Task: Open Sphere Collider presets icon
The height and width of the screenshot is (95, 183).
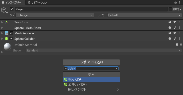Action: (x=175, y=39)
